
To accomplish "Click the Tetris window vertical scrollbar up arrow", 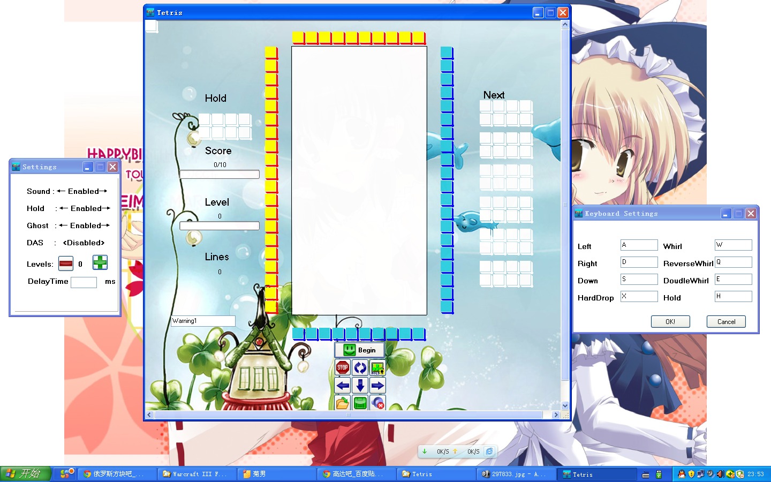I will [x=565, y=25].
